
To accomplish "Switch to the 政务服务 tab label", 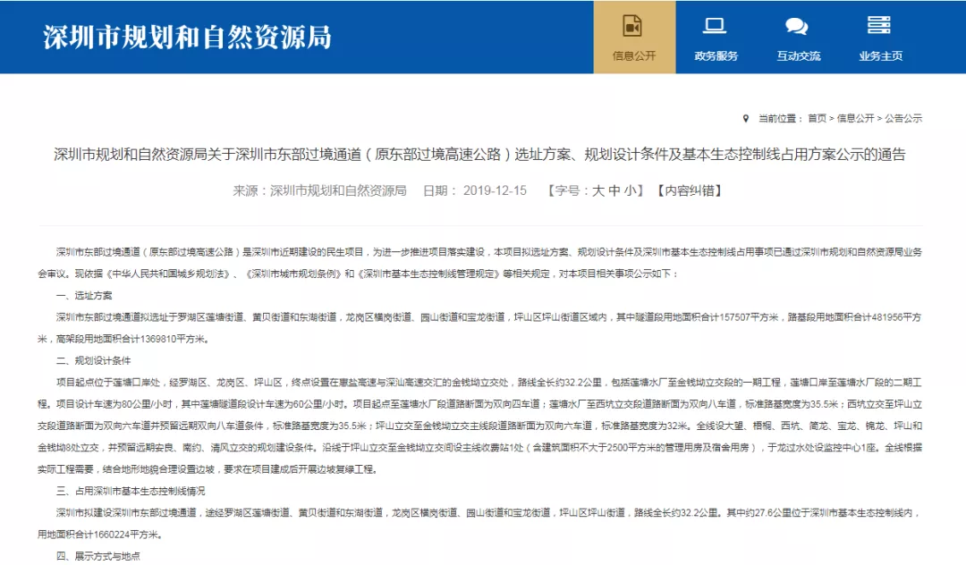I will tap(716, 55).
